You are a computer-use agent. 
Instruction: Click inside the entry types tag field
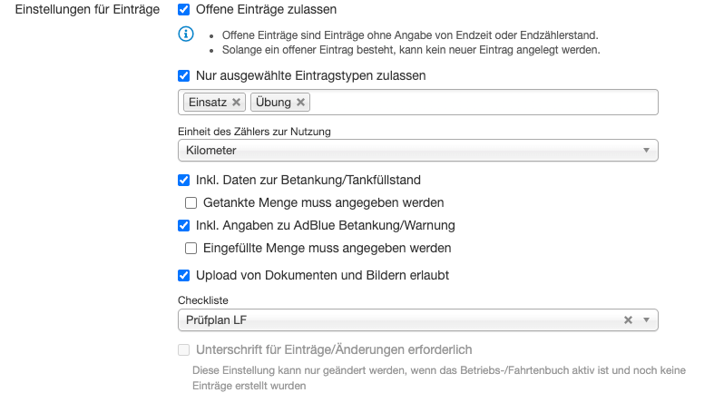[481, 103]
